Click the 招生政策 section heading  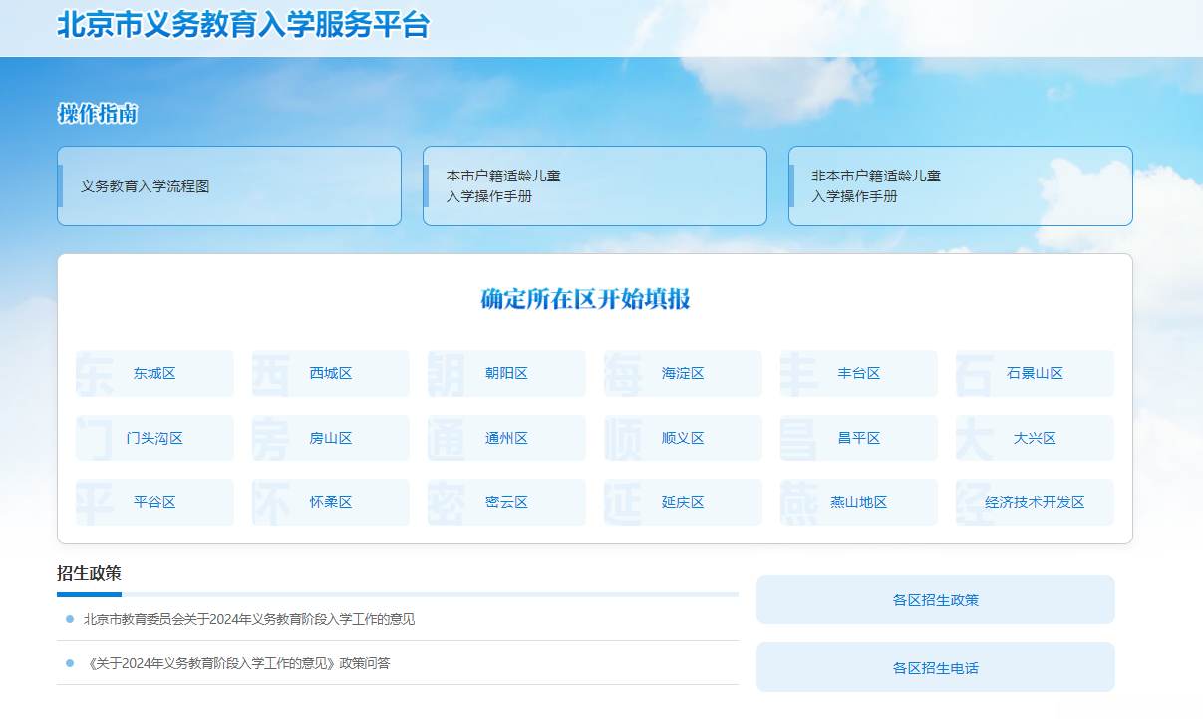(89, 573)
